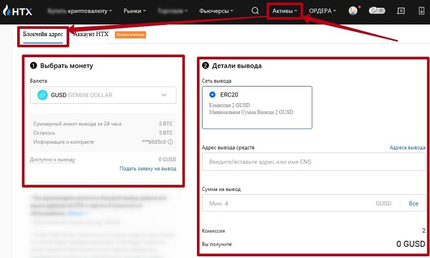Open the Рынки menu

pyautogui.click(x=134, y=11)
